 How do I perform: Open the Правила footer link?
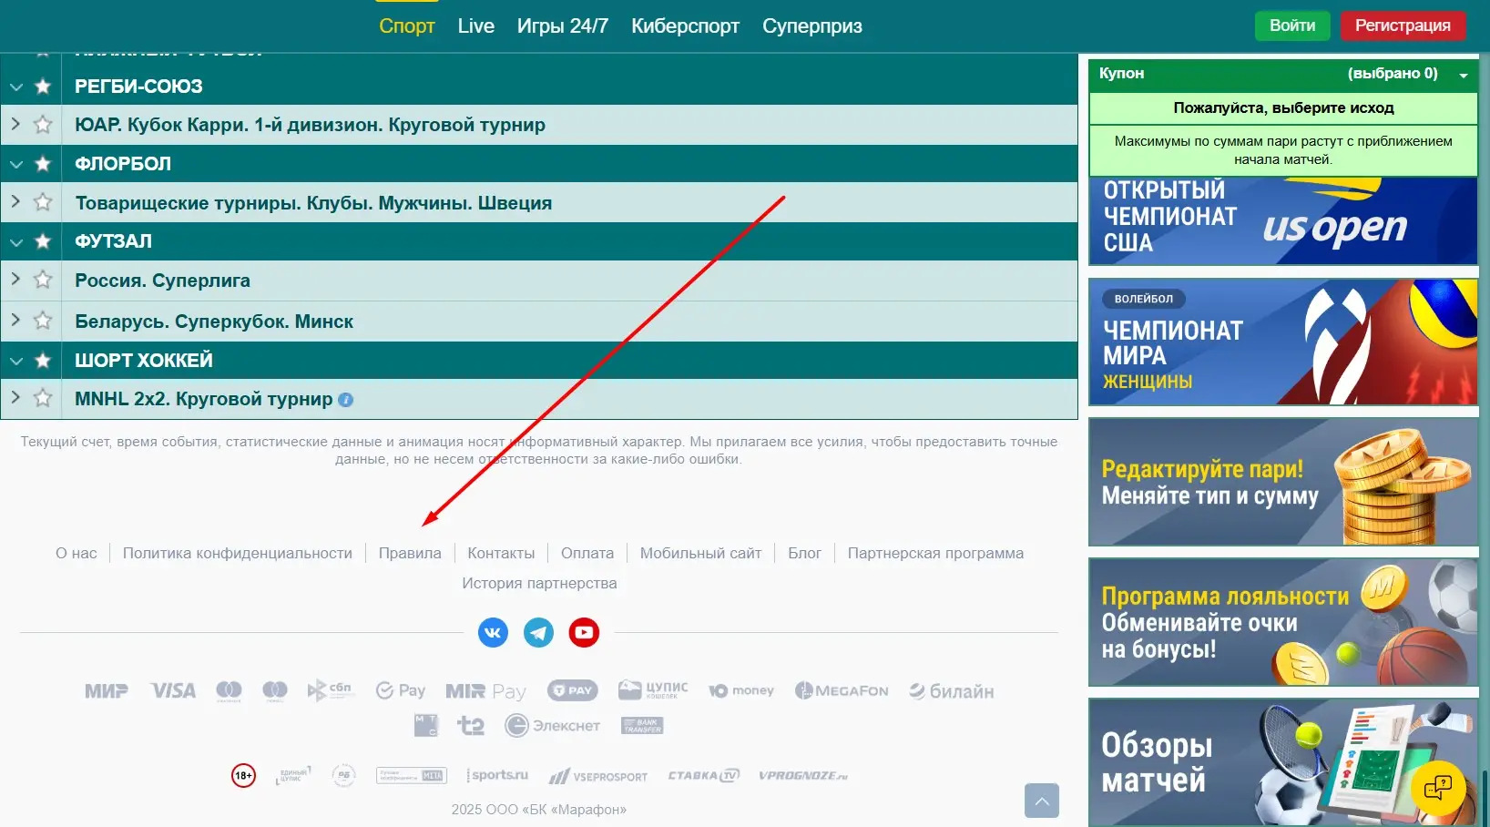pyautogui.click(x=410, y=553)
